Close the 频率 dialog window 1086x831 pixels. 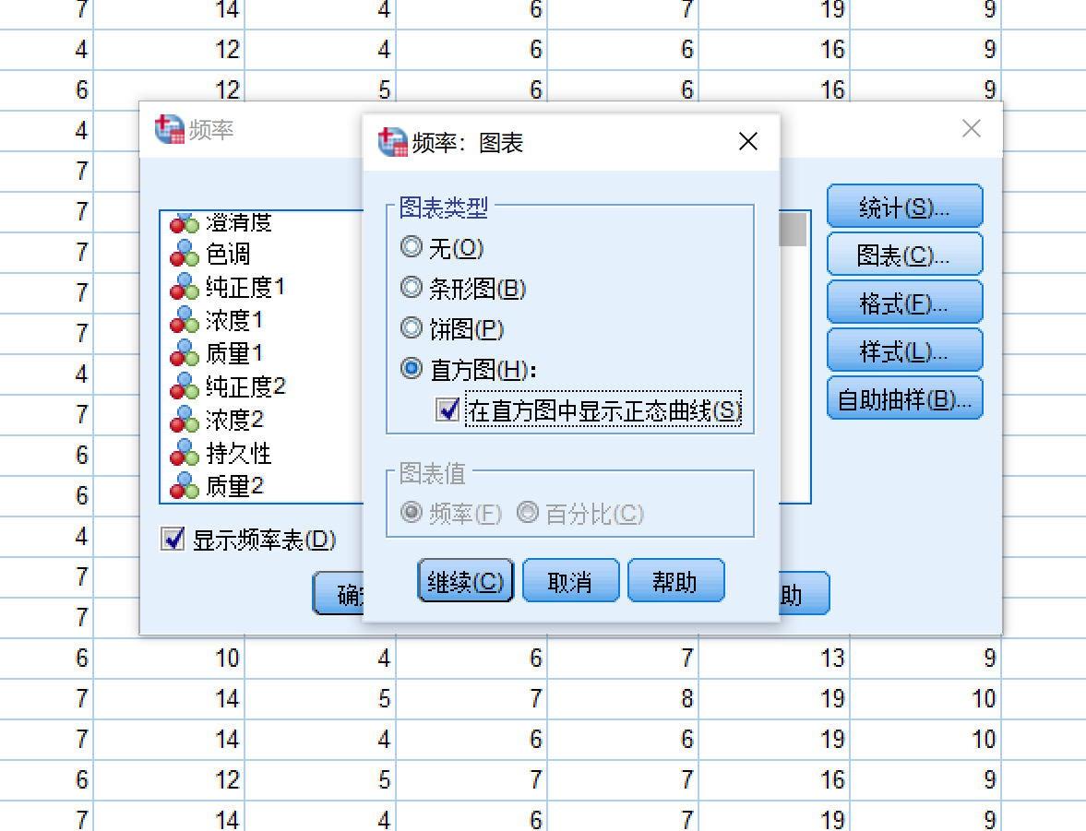pyautogui.click(x=971, y=128)
